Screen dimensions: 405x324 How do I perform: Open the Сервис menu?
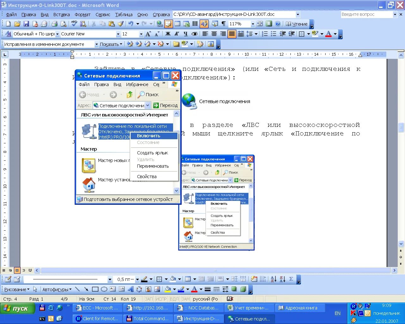[x=103, y=15]
